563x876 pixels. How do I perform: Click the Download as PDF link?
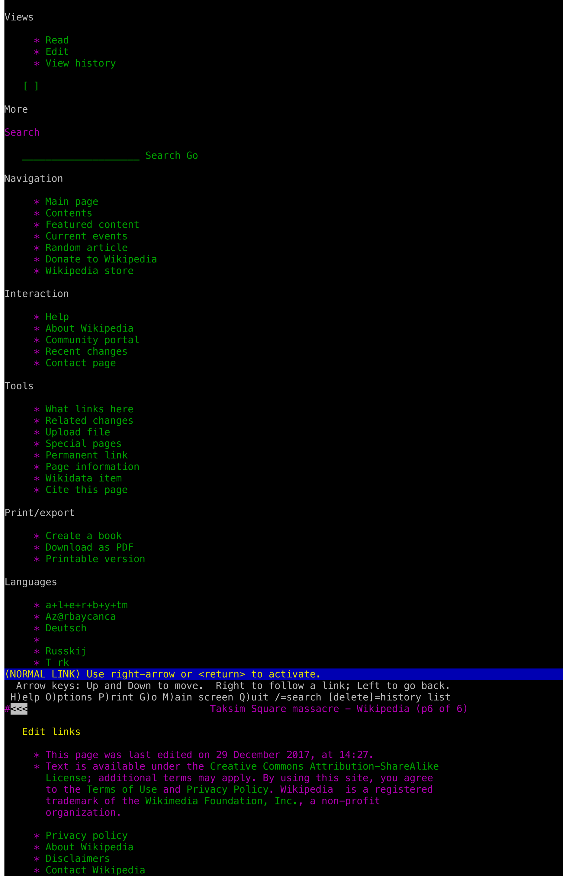pos(89,547)
